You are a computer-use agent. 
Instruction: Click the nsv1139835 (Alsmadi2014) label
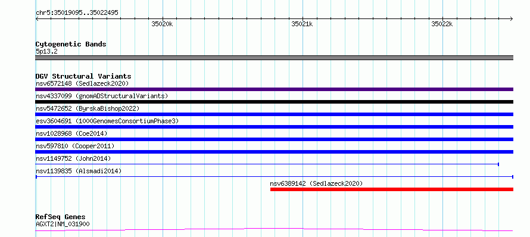(x=79, y=171)
